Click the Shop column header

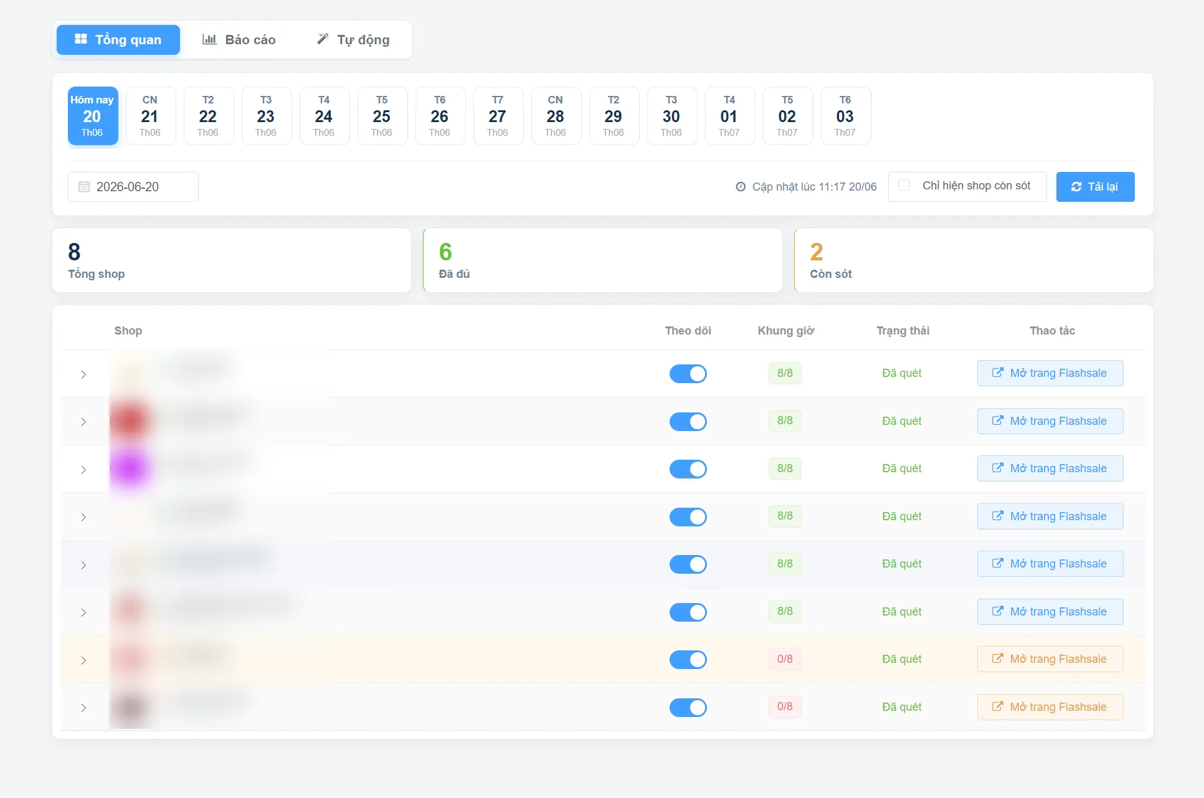click(x=128, y=331)
